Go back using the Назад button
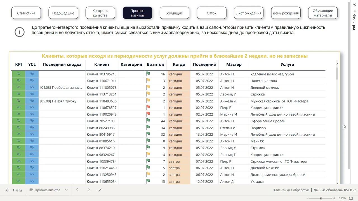The height and width of the screenshot is (201, 358). point(14,190)
